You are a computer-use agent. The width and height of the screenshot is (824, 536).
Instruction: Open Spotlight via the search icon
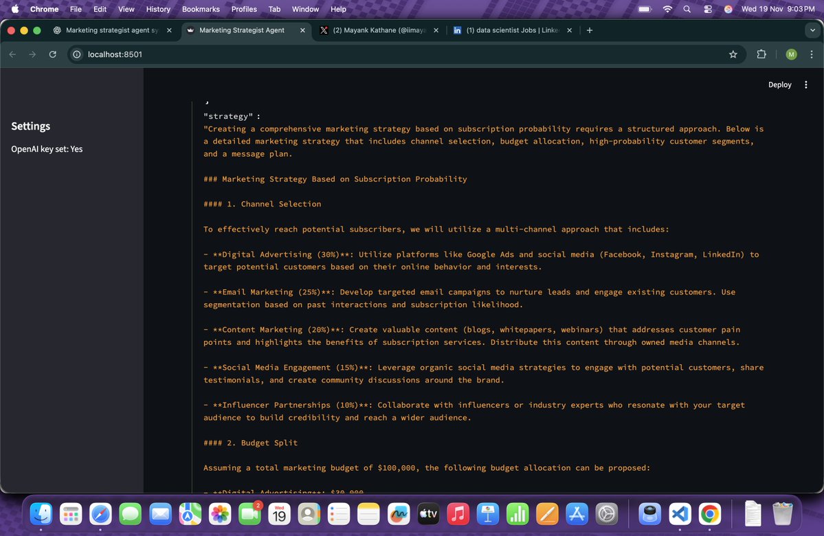[687, 9]
